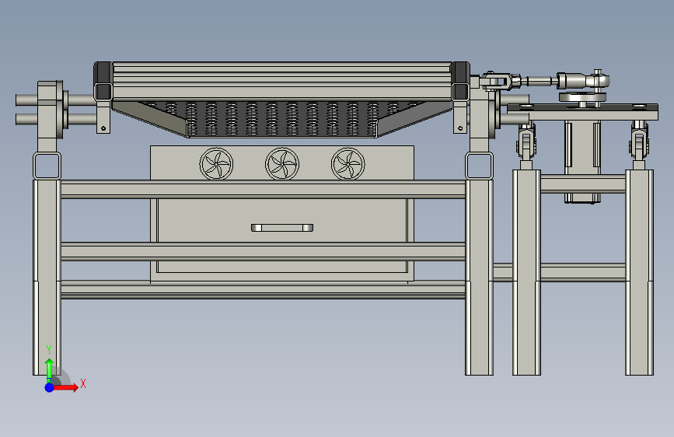Pick the leftmost leg of the main frame
The image size is (674, 437).
click(47, 278)
